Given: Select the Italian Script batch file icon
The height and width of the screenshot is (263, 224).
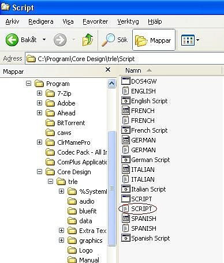Looking at the screenshot, I should tap(125, 189).
